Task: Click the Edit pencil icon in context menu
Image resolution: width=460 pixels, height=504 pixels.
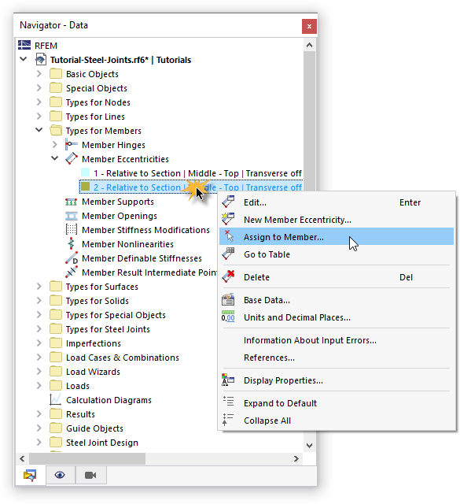Action: [x=228, y=202]
